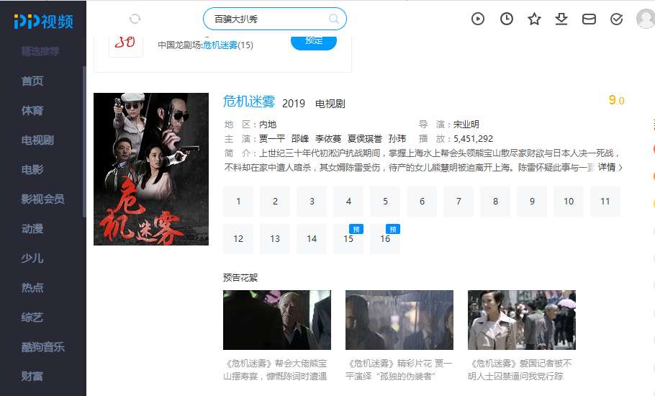Image resolution: width=655 pixels, height=396 pixels.
Task: Click the search magnifier icon
Action: pyautogui.click(x=334, y=19)
